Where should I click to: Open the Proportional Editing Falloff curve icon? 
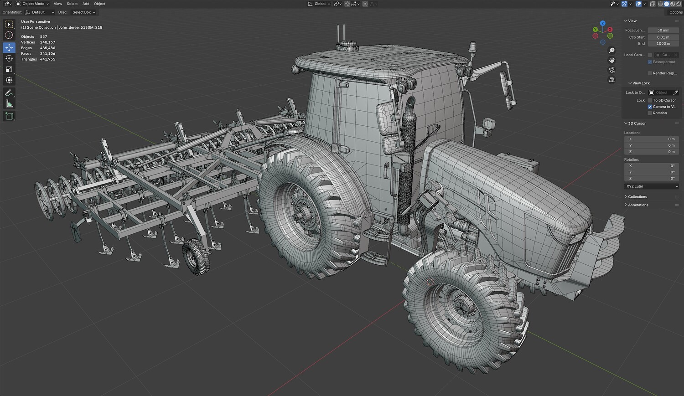coord(374,4)
